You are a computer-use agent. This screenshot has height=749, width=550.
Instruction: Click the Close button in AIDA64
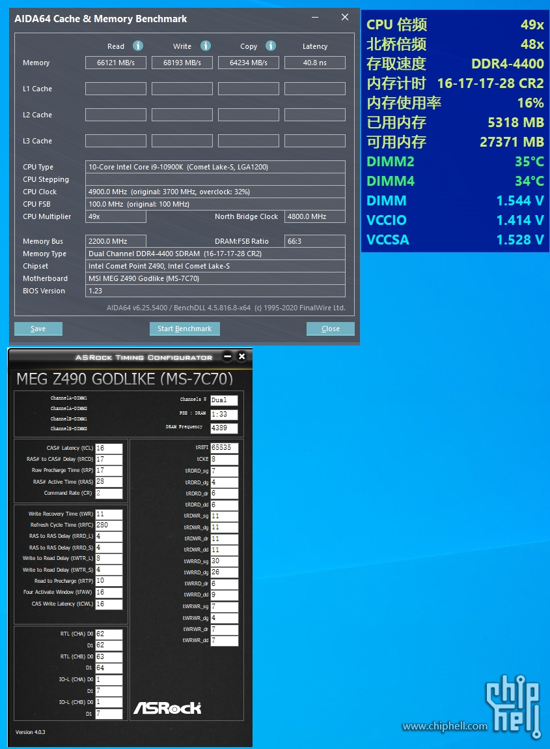point(331,329)
